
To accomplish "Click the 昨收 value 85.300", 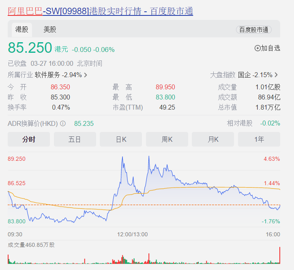I will coord(60,97).
